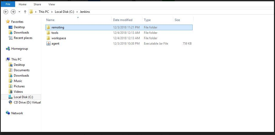Open Recent places under Favorites
The height and width of the screenshot is (135, 275).
coord(23,38)
